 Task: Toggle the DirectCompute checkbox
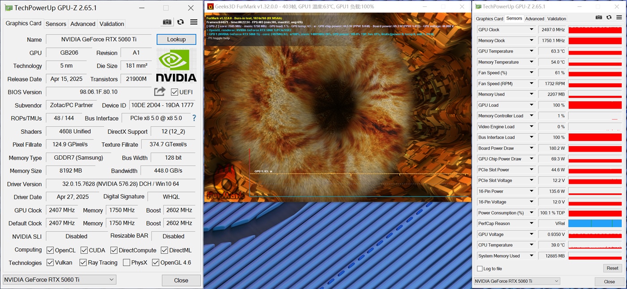[114, 250]
